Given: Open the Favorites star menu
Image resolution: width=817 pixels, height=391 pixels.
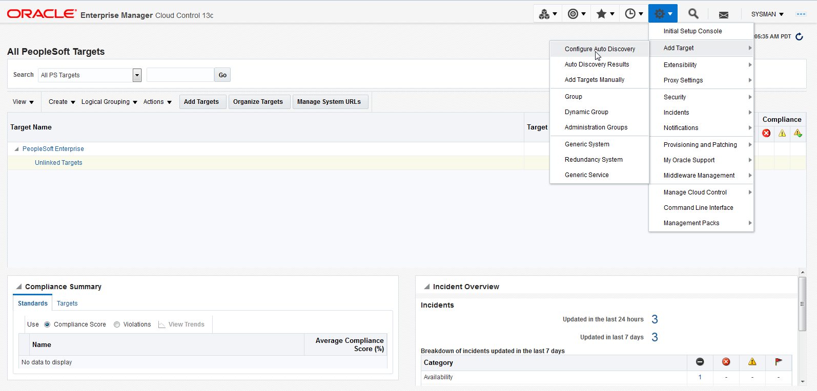Looking at the screenshot, I should pyautogui.click(x=605, y=14).
